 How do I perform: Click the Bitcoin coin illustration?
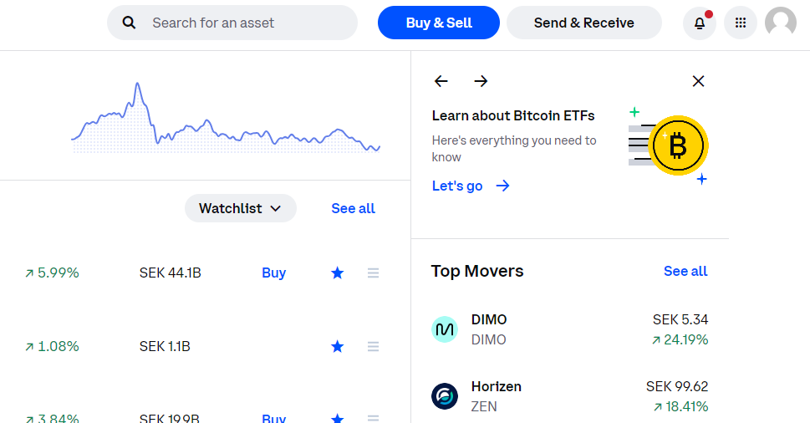pyautogui.click(x=678, y=146)
